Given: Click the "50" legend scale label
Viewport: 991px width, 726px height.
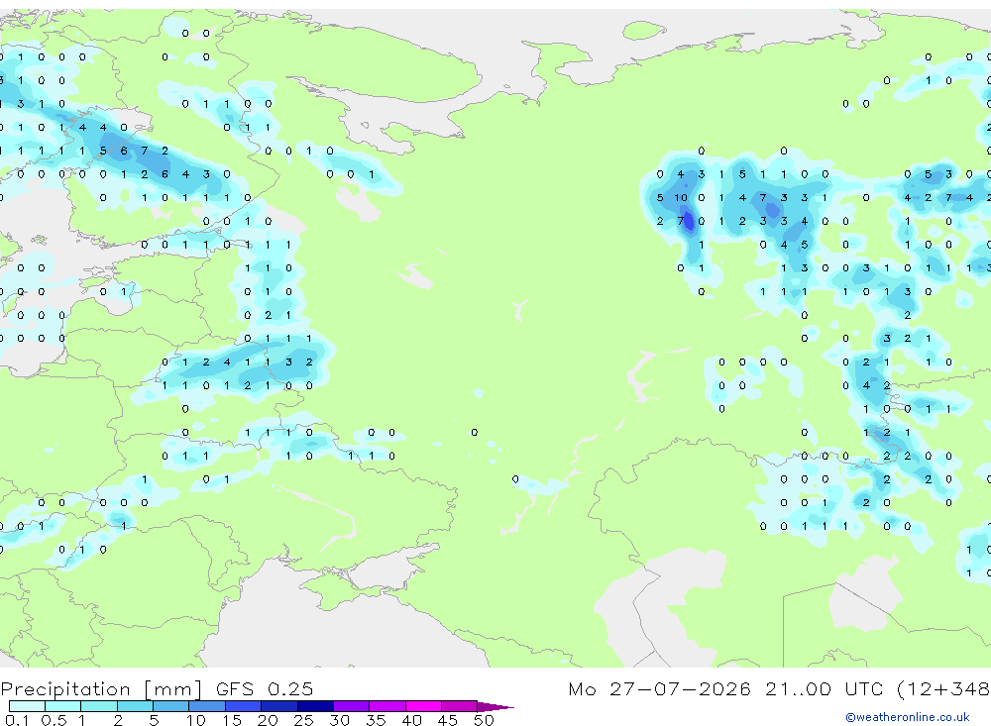Looking at the screenshot, I should (x=484, y=720).
